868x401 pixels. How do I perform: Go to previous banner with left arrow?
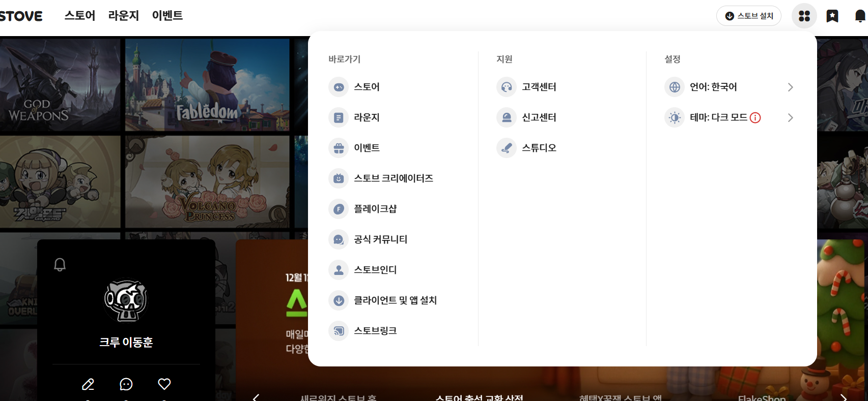click(256, 397)
